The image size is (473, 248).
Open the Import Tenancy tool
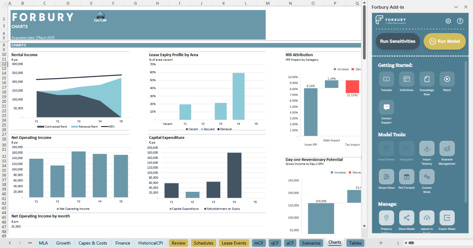click(x=427, y=148)
